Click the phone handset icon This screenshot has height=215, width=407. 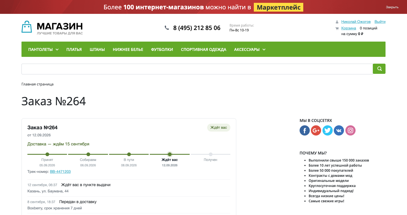(167, 28)
